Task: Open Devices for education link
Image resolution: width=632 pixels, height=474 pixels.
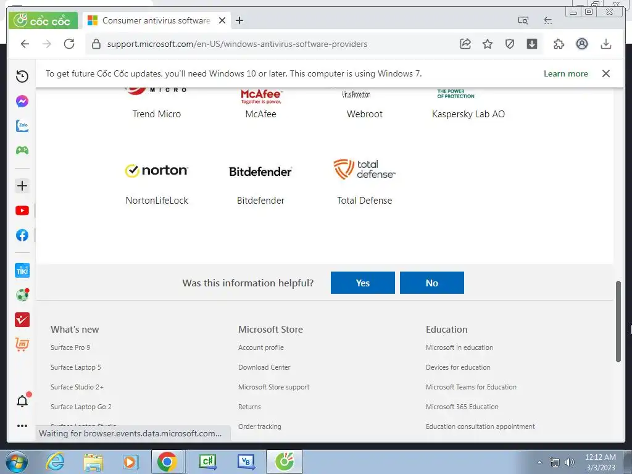Action: (458, 367)
